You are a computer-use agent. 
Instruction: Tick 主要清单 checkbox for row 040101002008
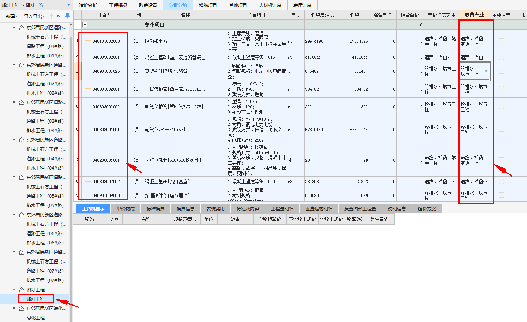point(502,41)
